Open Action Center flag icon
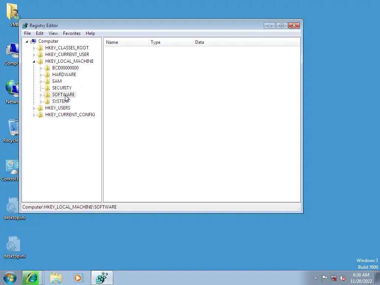 [324, 278]
